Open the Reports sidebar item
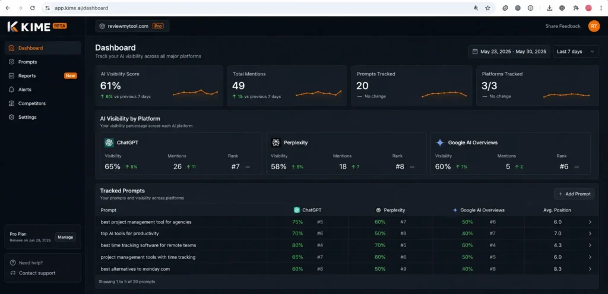 [43, 75]
